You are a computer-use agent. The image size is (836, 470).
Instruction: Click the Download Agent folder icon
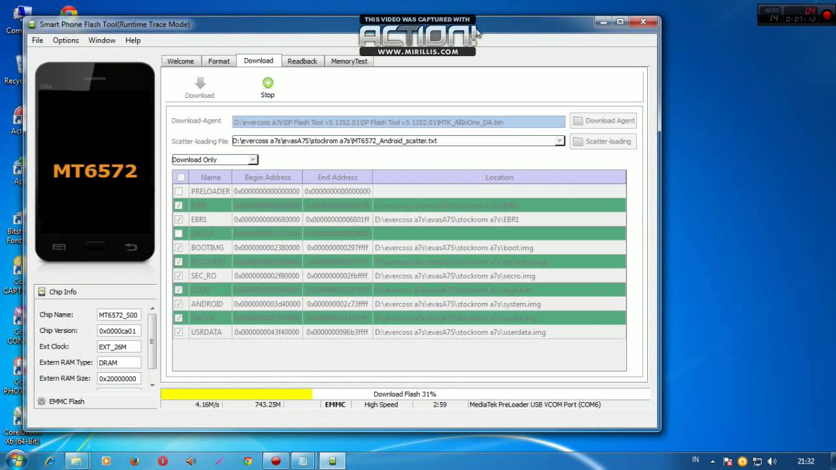tap(577, 121)
